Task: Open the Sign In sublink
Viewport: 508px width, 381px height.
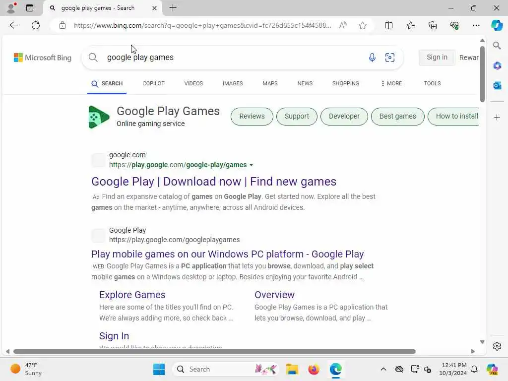Action: tap(114, 336)
